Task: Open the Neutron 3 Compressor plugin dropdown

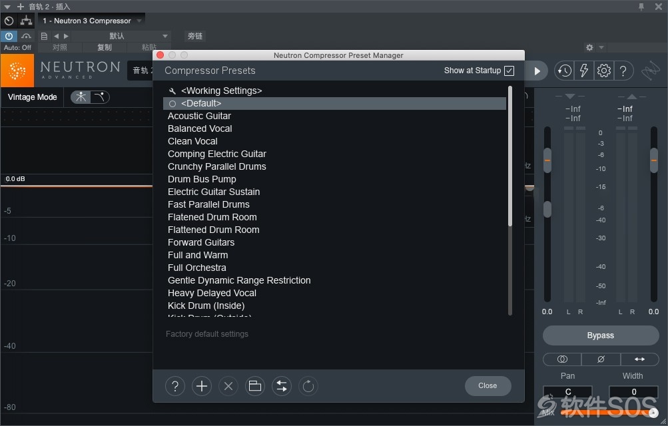Action: (x=92, y=21)
